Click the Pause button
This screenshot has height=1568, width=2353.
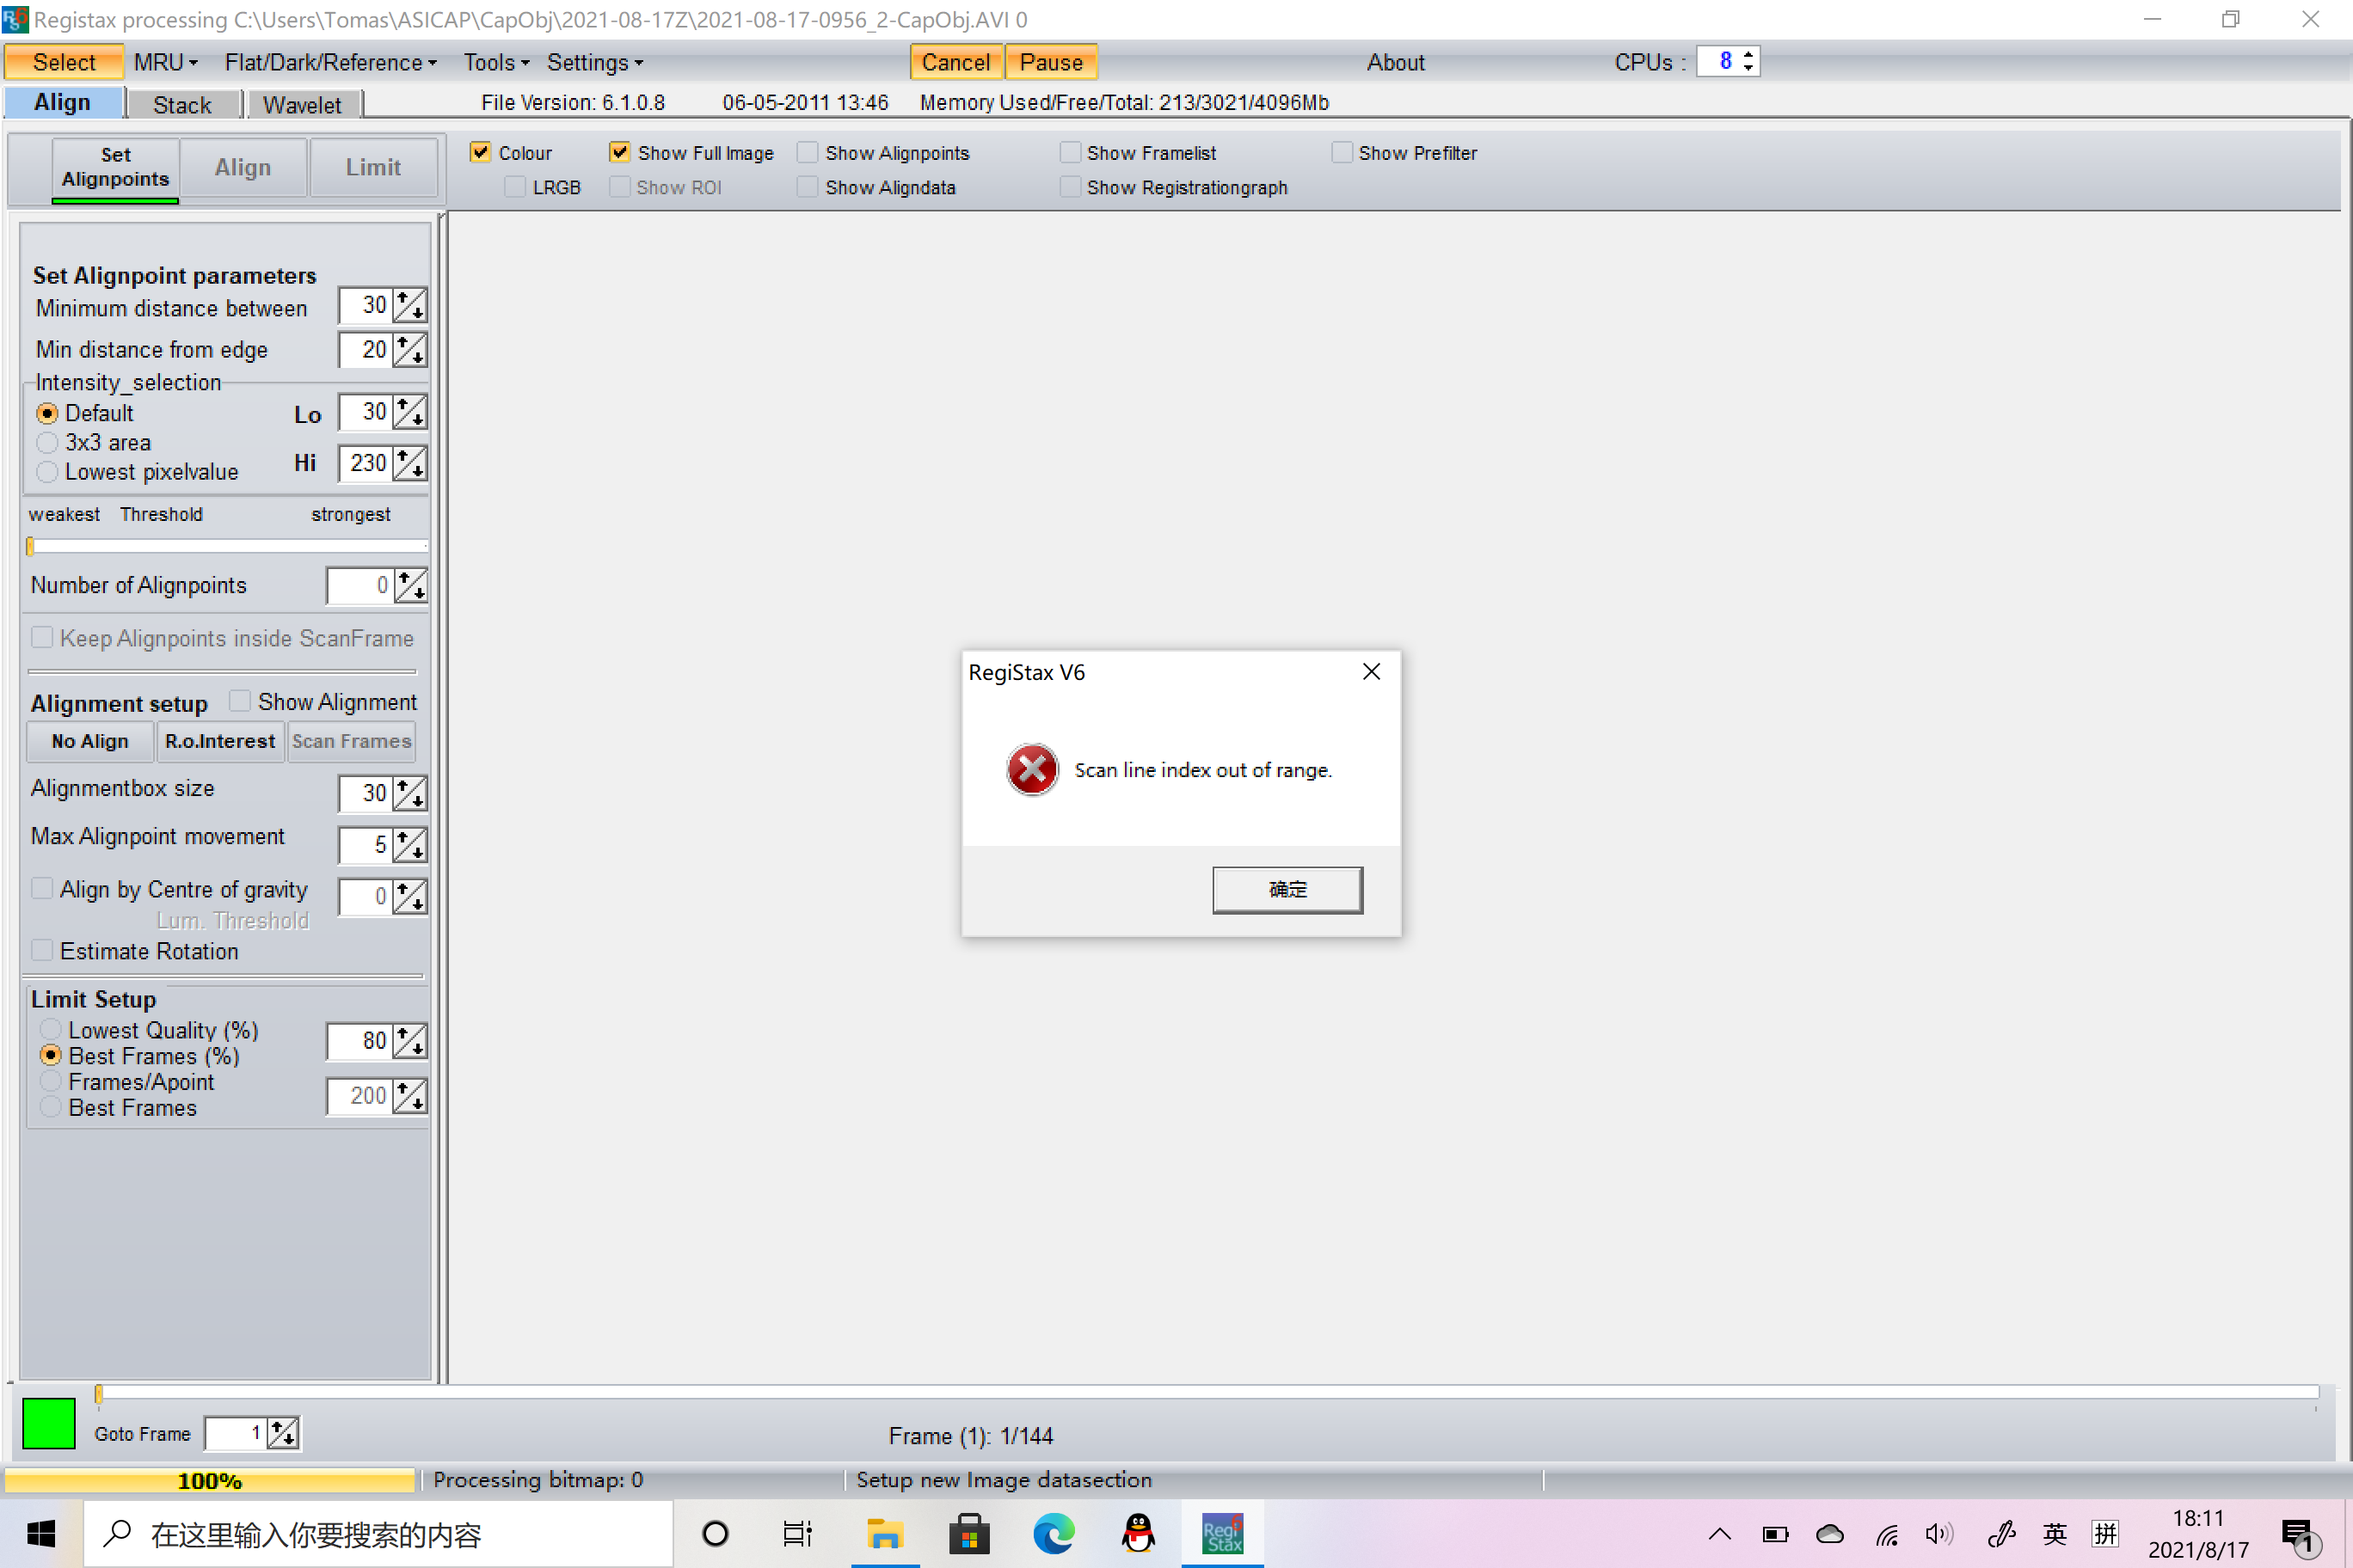tap(1050, 62)
